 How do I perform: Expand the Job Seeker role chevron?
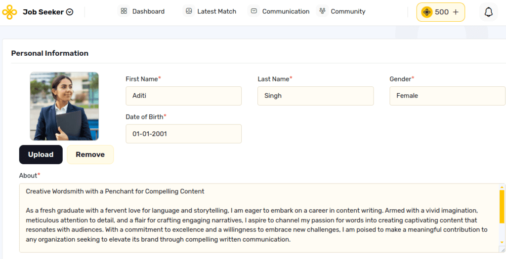[x=70, y=12]
